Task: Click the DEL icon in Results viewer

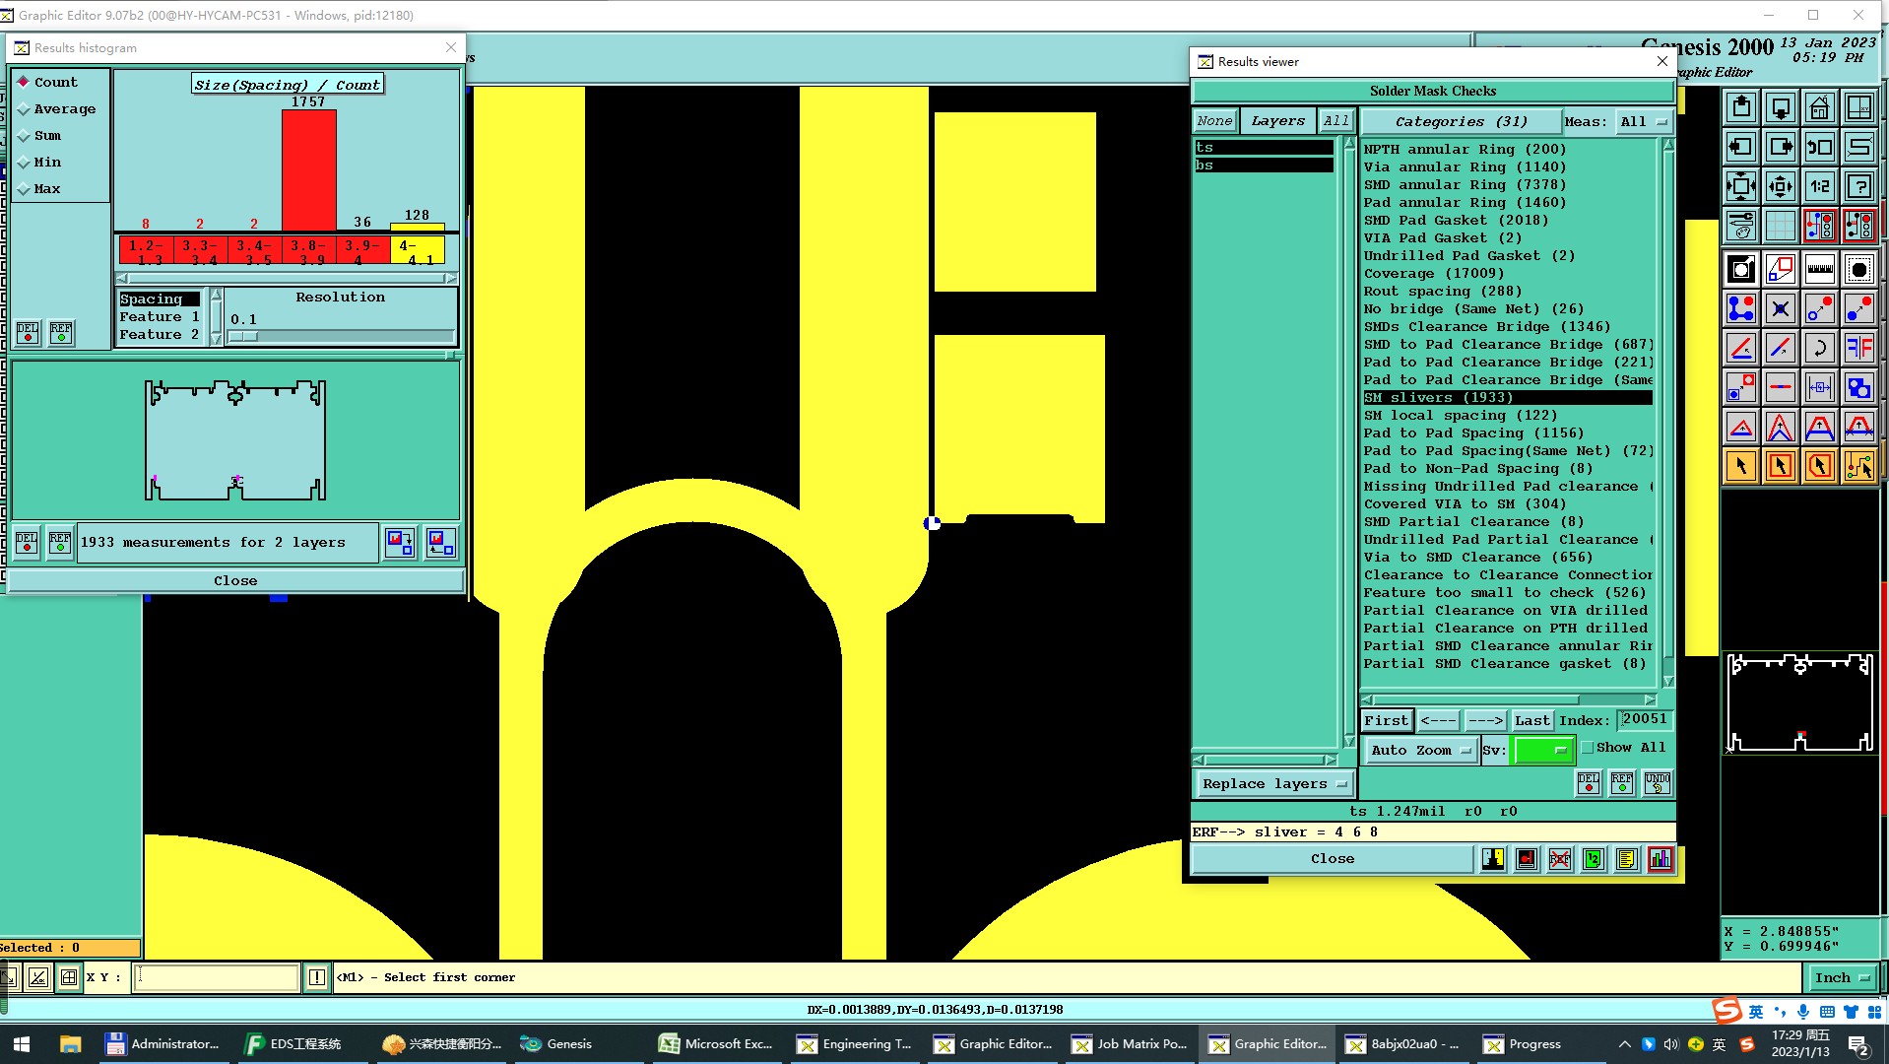Action: [x=1589, y=783]
